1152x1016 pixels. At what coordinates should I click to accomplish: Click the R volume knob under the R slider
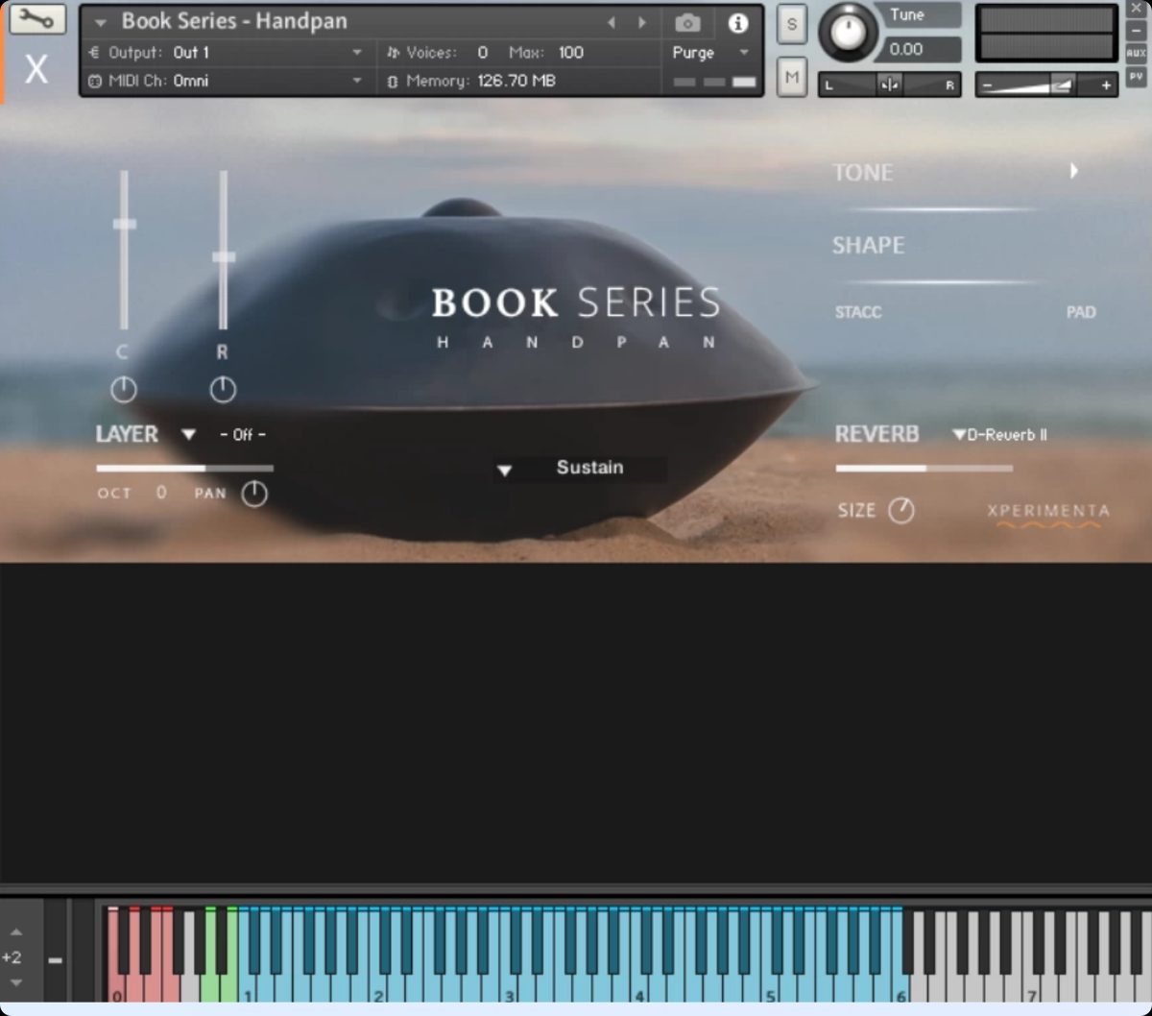click(x=223, y=390)
